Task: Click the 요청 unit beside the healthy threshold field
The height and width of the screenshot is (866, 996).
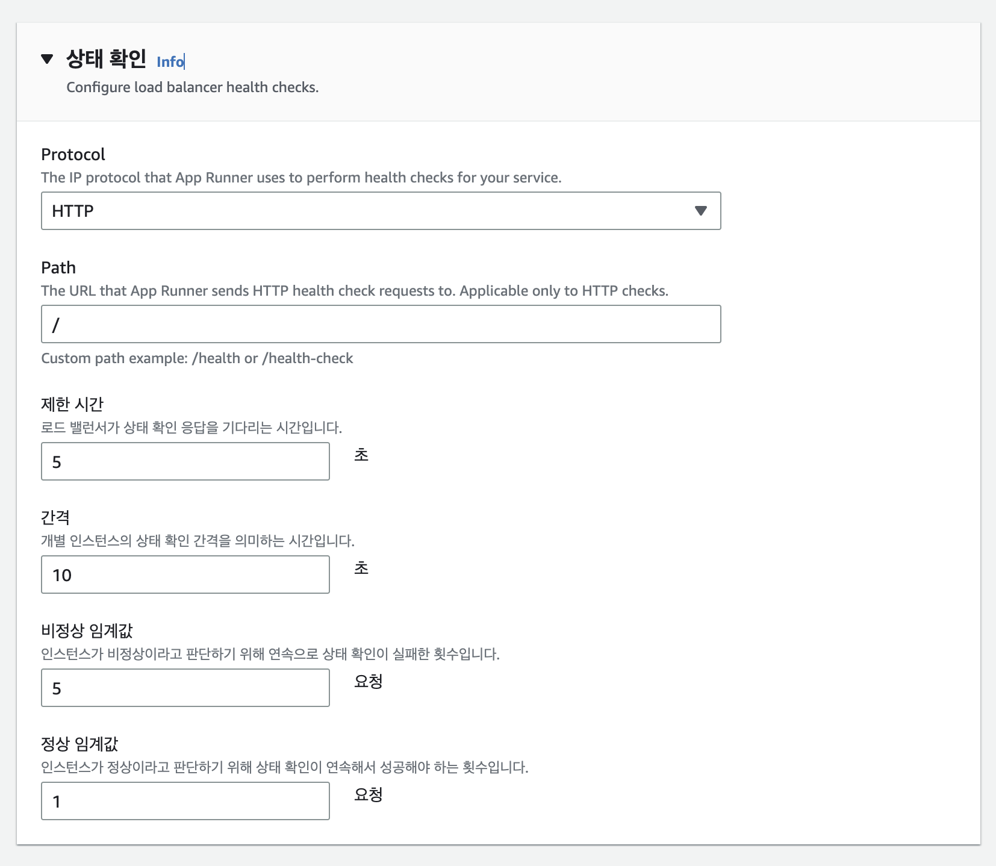Action: pos(369,794)
